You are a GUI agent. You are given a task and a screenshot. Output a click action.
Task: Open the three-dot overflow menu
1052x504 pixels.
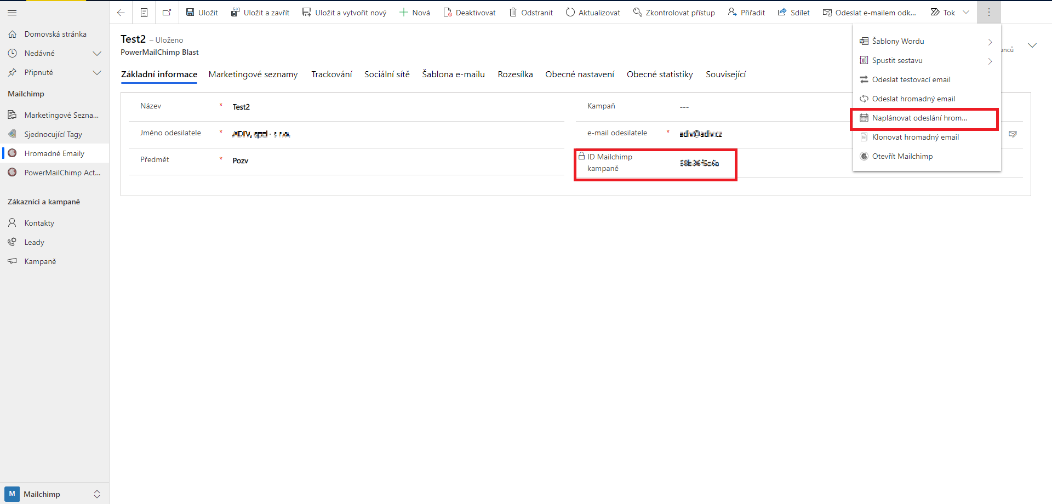click(988, 13)
